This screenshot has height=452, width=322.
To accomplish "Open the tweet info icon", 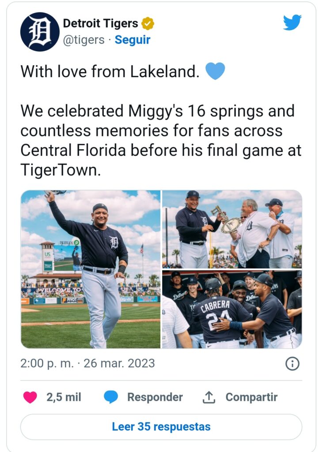I will coord(292,364).
